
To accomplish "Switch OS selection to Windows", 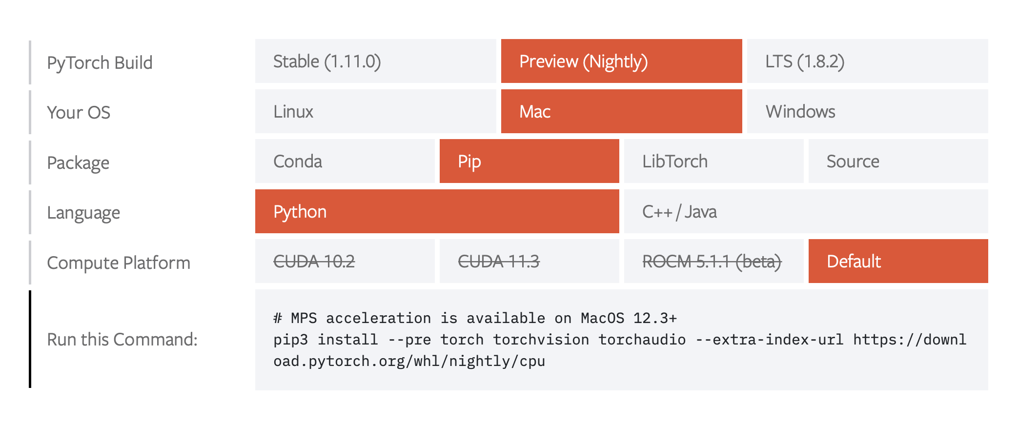I will pos(867,111).
